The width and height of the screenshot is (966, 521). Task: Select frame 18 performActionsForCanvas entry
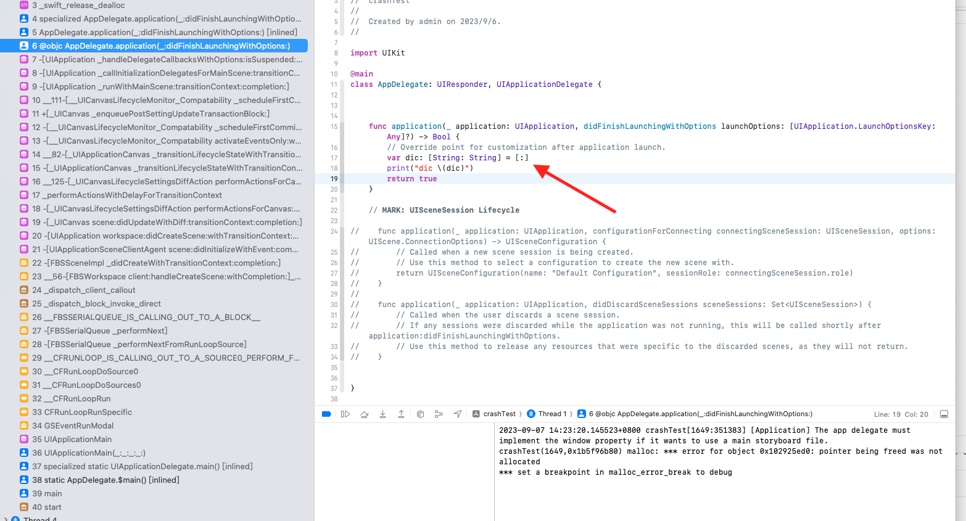point(154,208)
